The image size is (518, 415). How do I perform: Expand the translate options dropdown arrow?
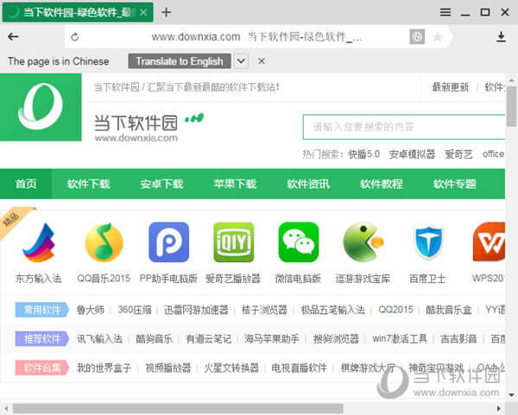coord(241,61)
